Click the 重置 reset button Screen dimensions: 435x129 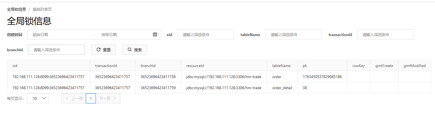point(103,50)
